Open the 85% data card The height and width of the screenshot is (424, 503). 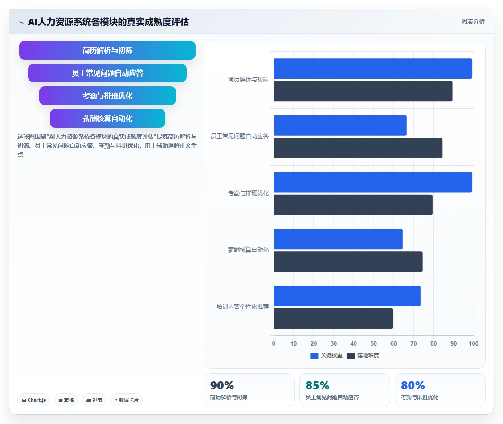(x=345, y=390)
